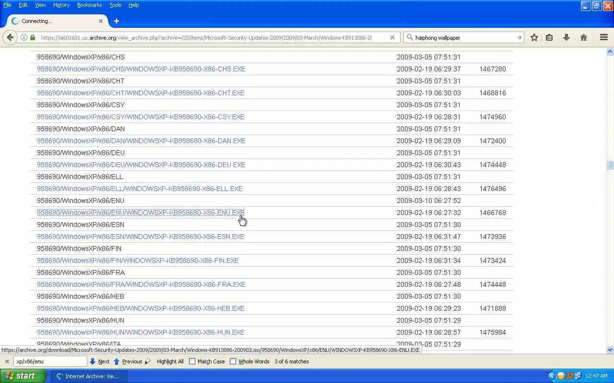Go back with the Back arrow button
This screenshot has width=614, height=383.
pos(10,37)
